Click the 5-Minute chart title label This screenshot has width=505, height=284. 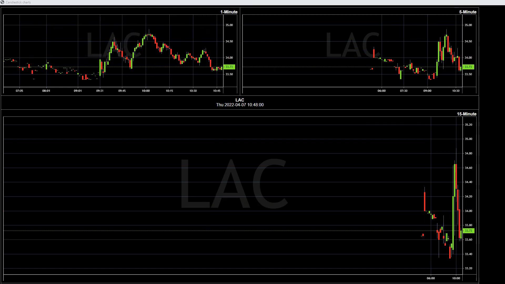click(468, 12)
